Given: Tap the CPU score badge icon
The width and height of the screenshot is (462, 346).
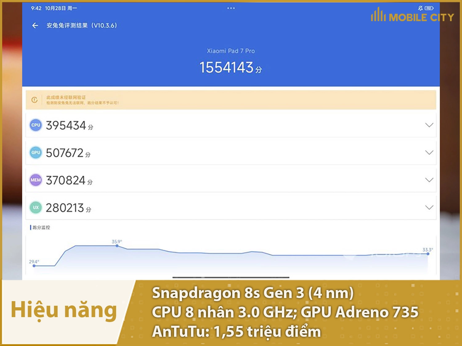Looking at the screenshot, I should [x=36, y=125].
